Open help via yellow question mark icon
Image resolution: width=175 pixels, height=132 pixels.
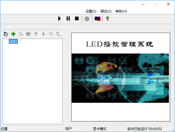[107, 19]
